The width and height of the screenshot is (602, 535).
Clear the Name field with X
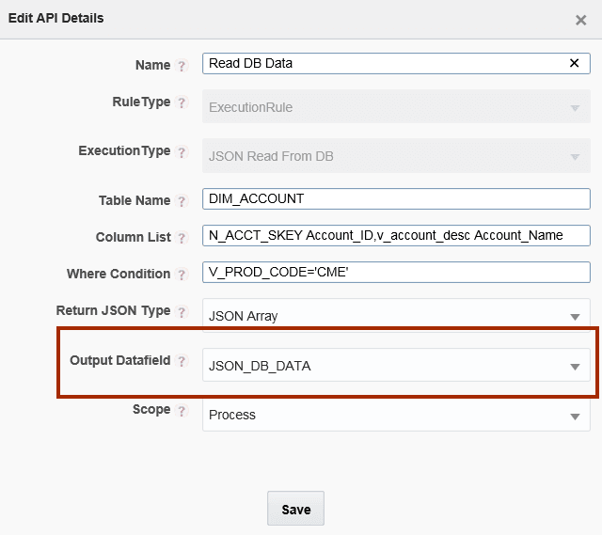click(574, 63)
